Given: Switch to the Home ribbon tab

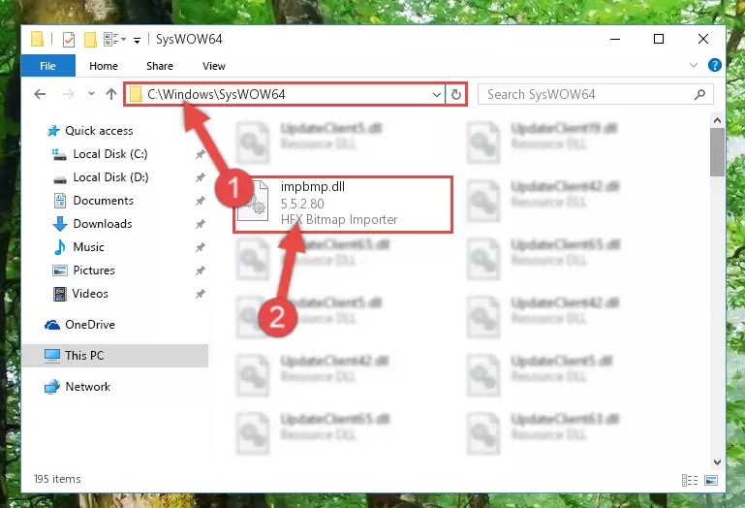Looking at the screenshot, I should [103, 66].
